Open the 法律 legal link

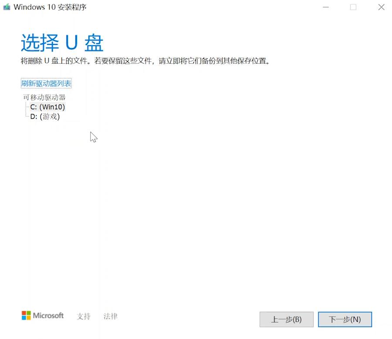click(x=110, y=317)
